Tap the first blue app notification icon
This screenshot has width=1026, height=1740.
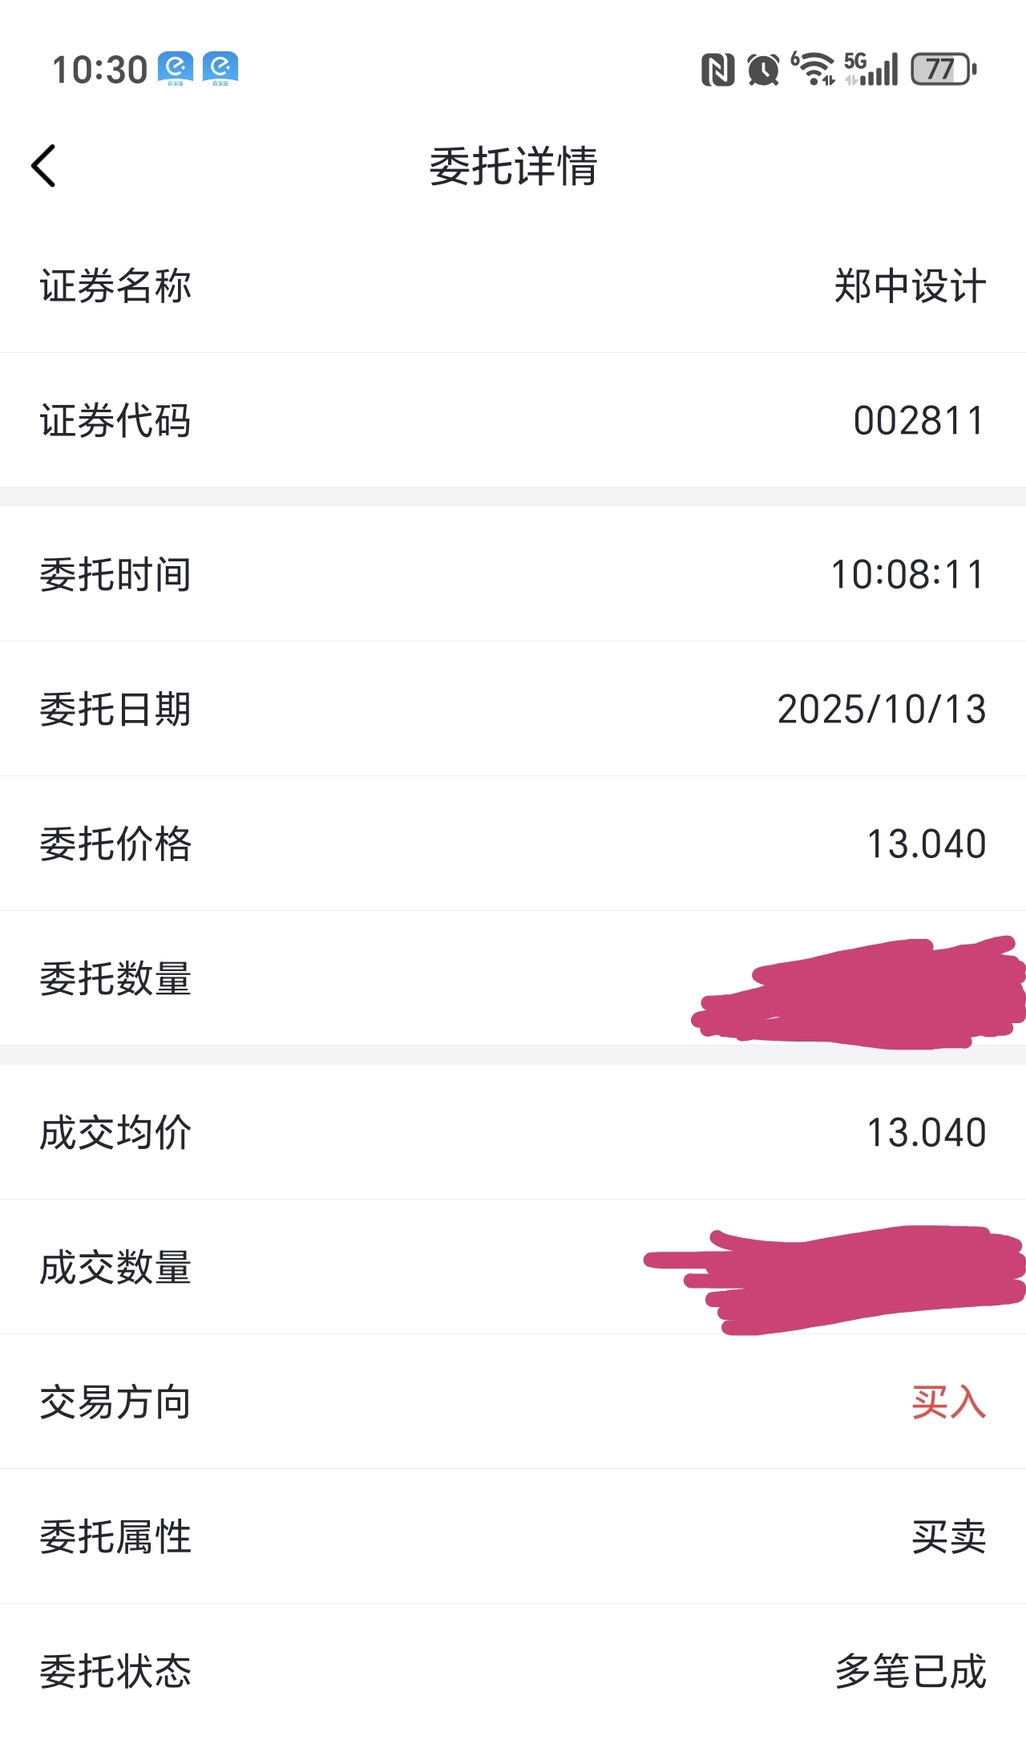[x=176, y=69]
